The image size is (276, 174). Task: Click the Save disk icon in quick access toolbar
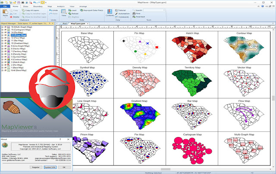pos(19,3)
